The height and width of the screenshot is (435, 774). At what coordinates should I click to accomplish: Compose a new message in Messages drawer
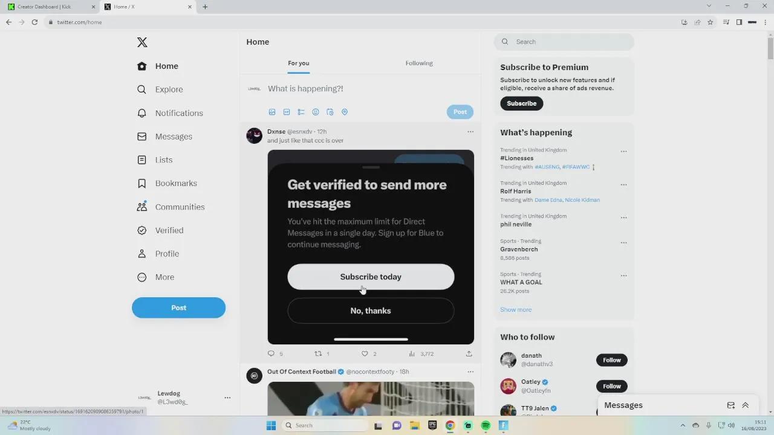730,405
